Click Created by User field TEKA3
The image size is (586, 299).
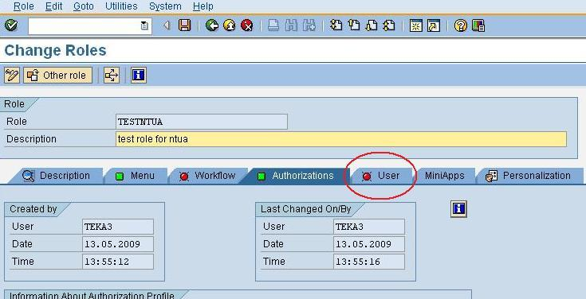pos(118,227)
